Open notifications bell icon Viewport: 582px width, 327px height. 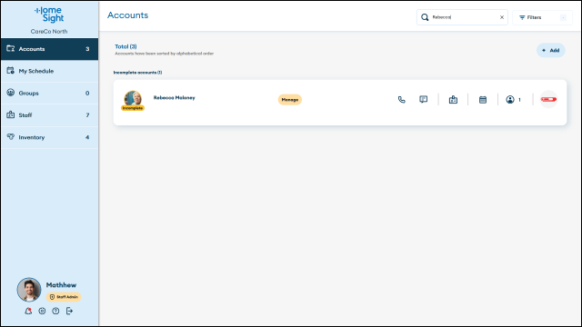coord(28,311)
